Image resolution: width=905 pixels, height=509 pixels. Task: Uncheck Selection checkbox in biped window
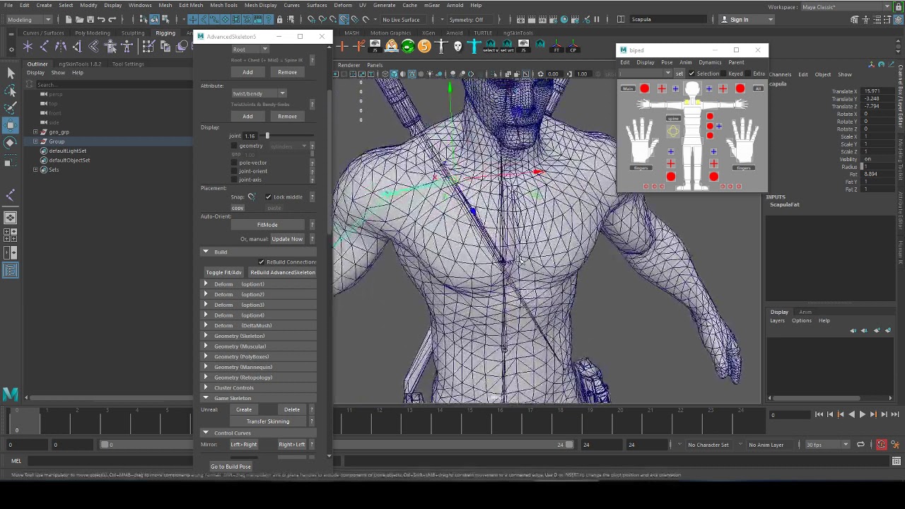[691, 74]
